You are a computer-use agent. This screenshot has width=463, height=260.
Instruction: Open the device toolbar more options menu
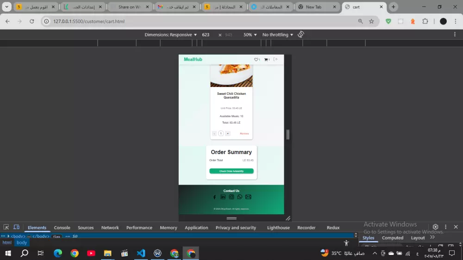455,35
